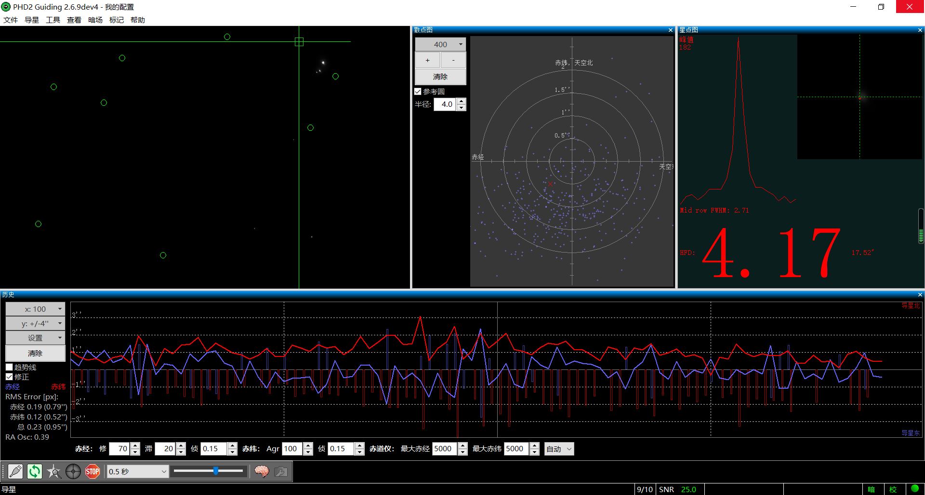Click the red STOP icon
This screenshot has height=495, width=925.
tap(92, 471)
